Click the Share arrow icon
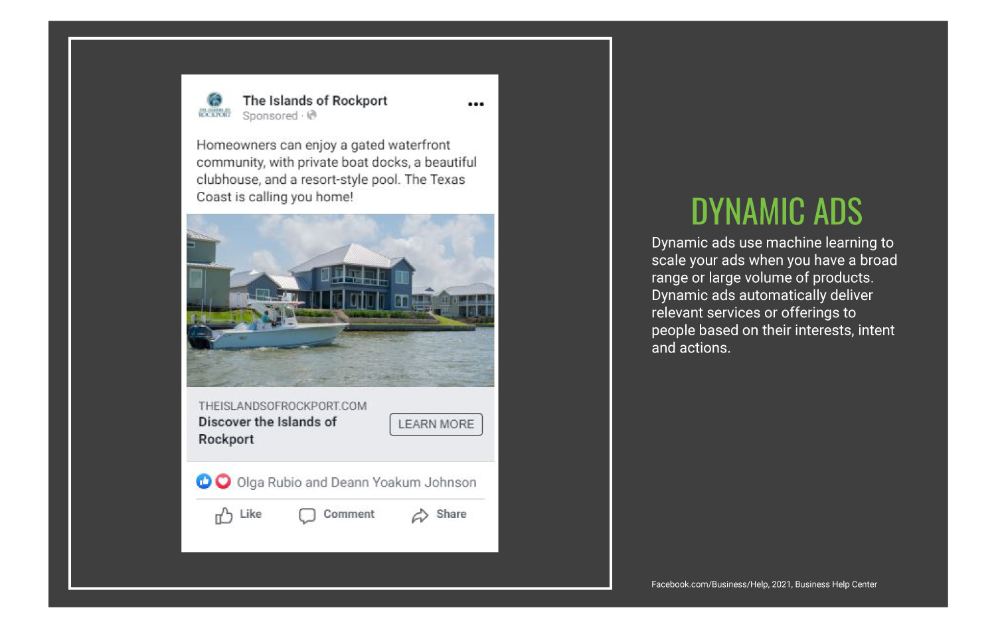Screen dimensions: 996x628 [x=420, y=516]
